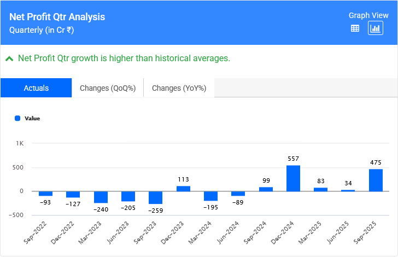This screenshot has height=257, width=398.
Task: Collapse the green chevron next to insight
Action: 9,59
